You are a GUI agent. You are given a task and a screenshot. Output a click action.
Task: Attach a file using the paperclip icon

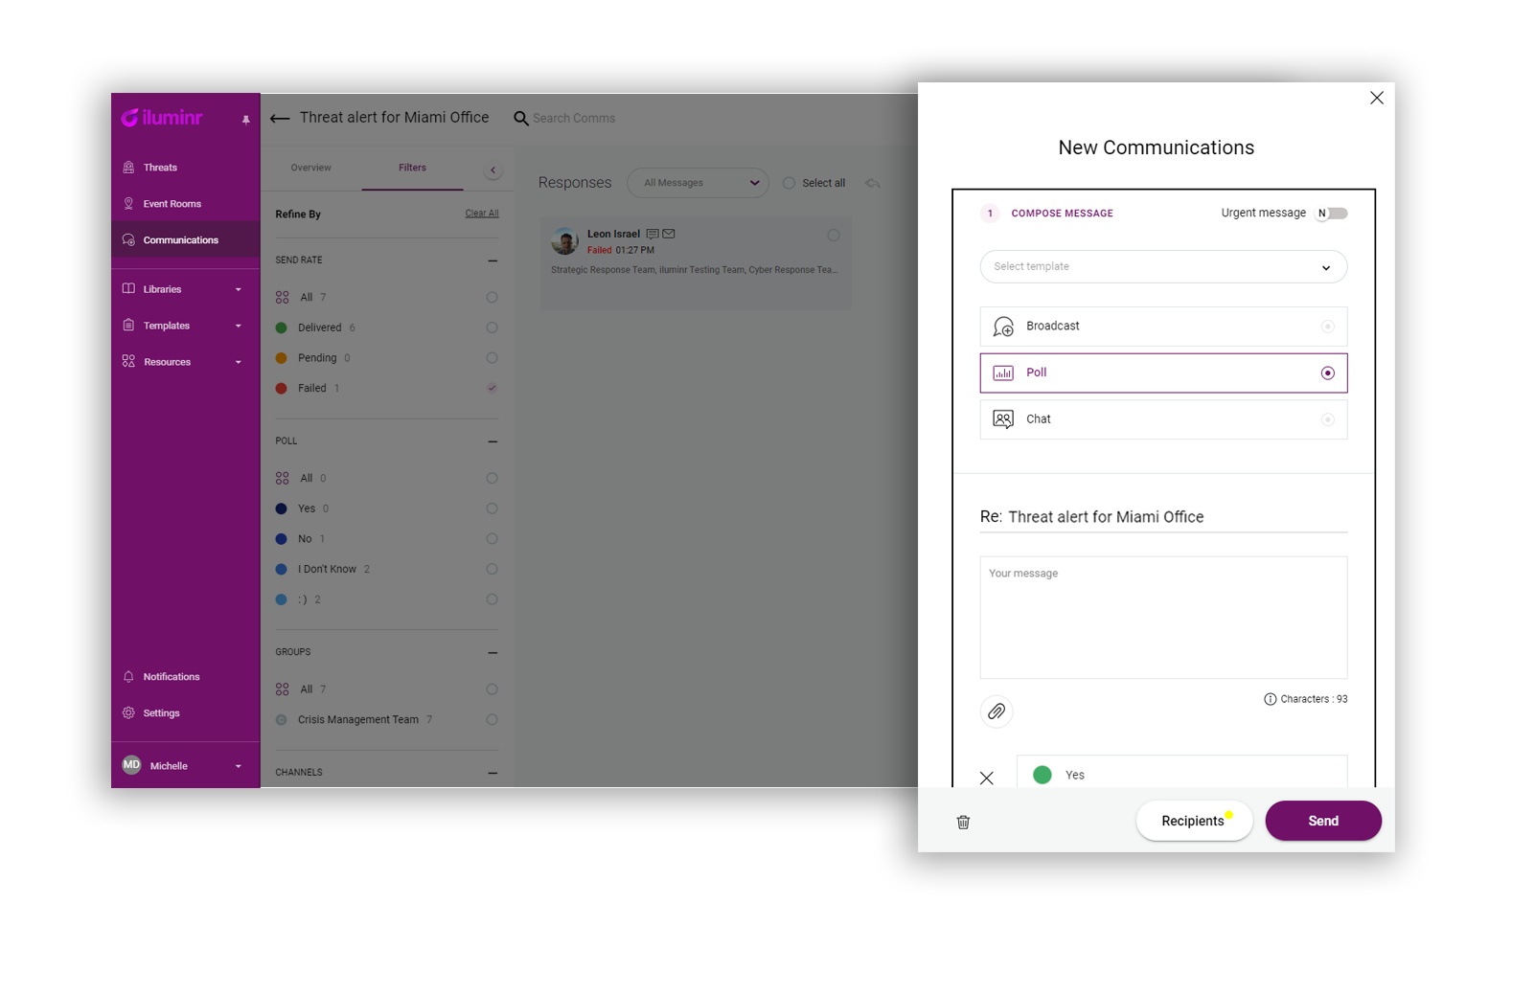[997, 712]
